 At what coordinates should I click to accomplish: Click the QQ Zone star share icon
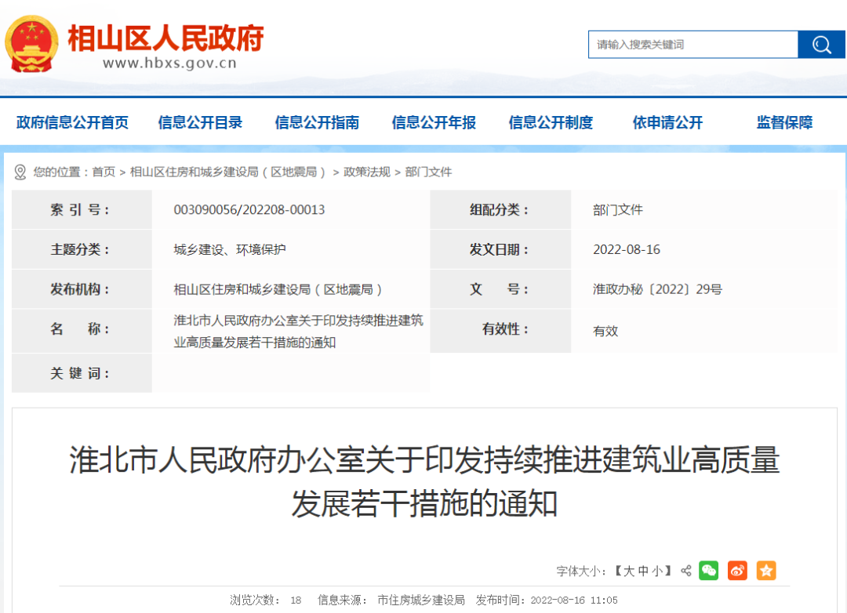(765, 571)
